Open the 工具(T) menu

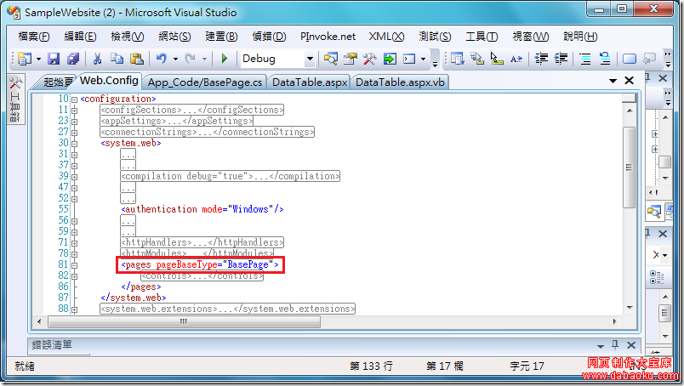(482, 37)
